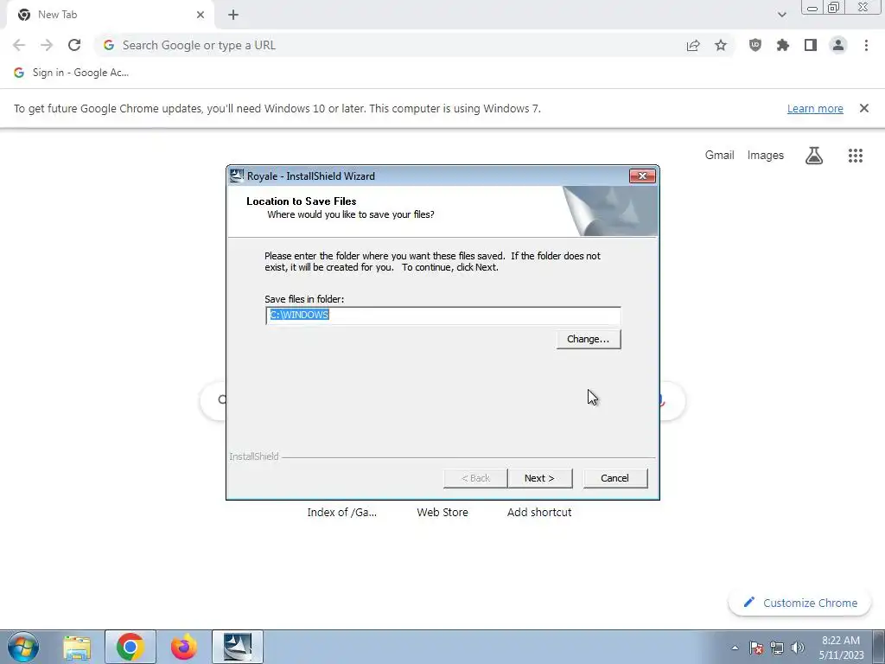Open the tab search chevron dropdown
Screen dimensions: 885x664
pos(781,15)
